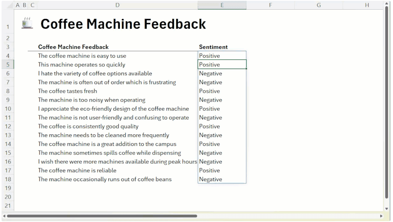Select cell about more machines during peak hours
Viewport: 393px width, 222px height.
(117, 161)
